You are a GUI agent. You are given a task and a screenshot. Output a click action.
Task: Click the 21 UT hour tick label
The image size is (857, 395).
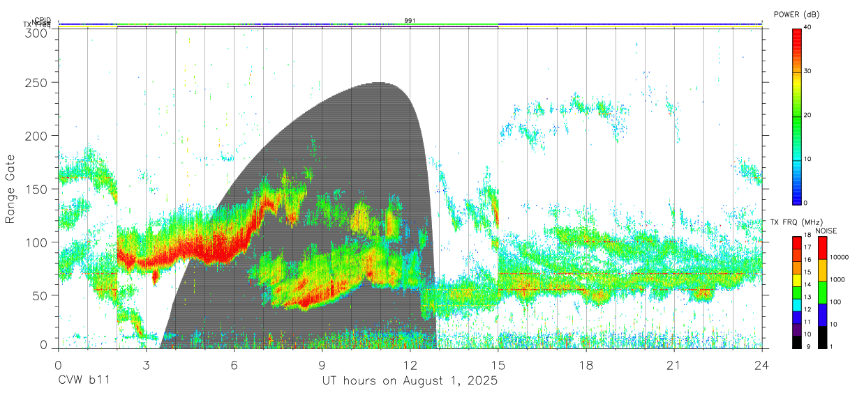674,365
